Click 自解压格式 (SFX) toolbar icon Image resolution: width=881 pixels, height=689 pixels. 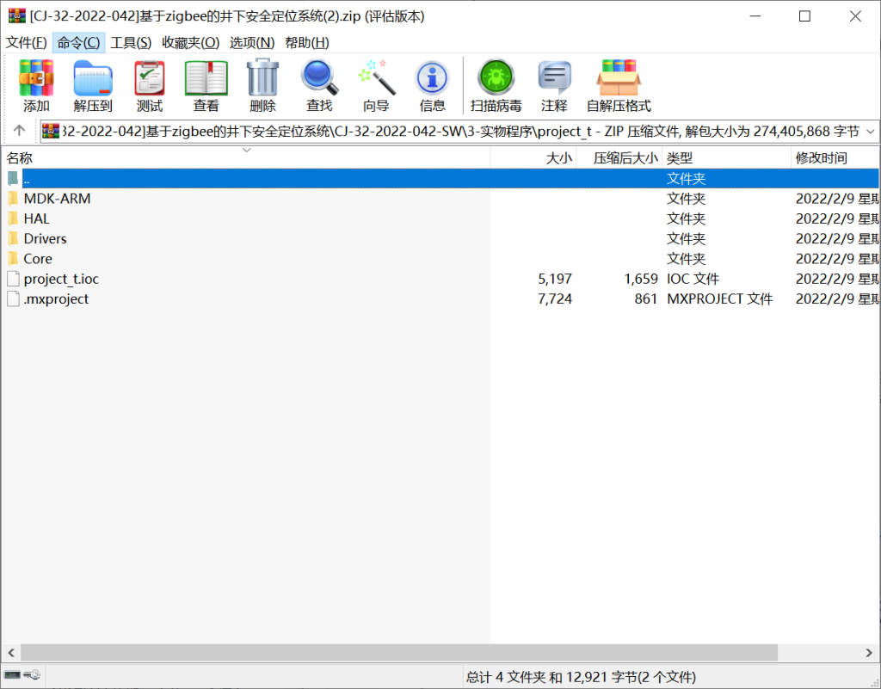(619, 86)
